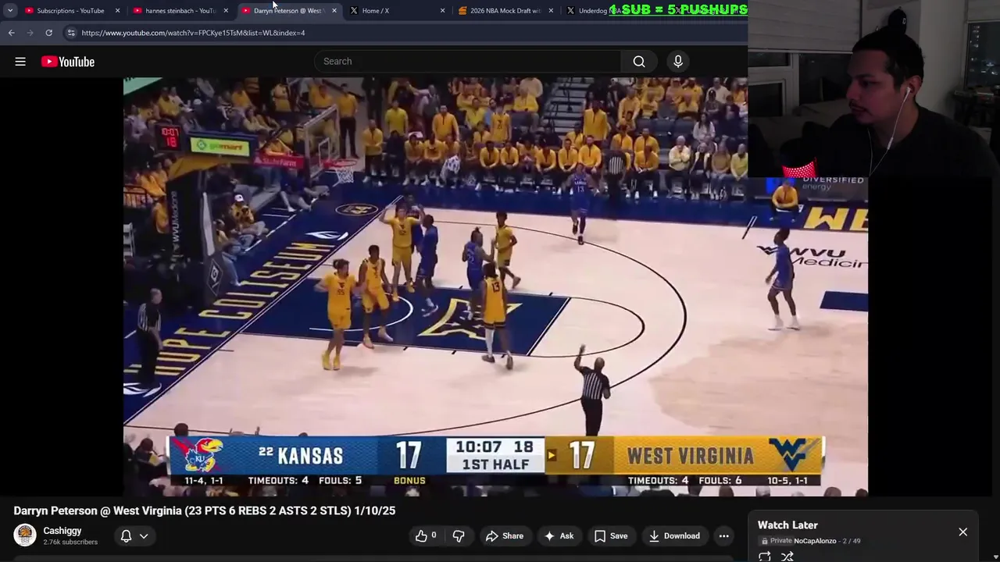Viewport: 1000px width, 562px height.
Task: Close the hannes steinbach tab
Action: [x=226, y=11]
